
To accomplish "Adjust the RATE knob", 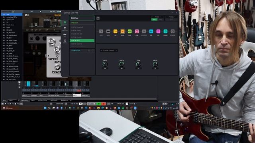I will [105, 64].
